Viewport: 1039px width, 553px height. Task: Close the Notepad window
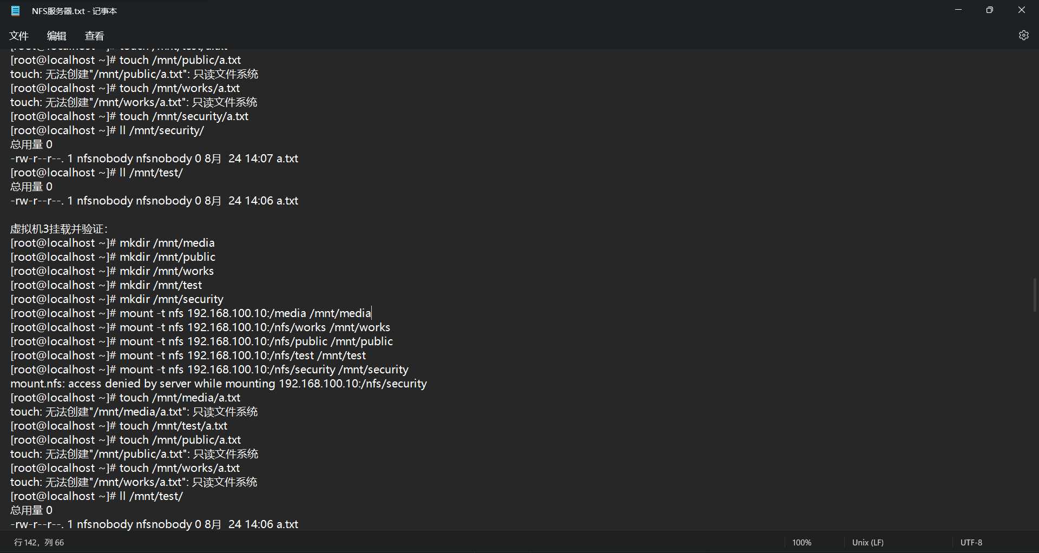pos(1022,10)
